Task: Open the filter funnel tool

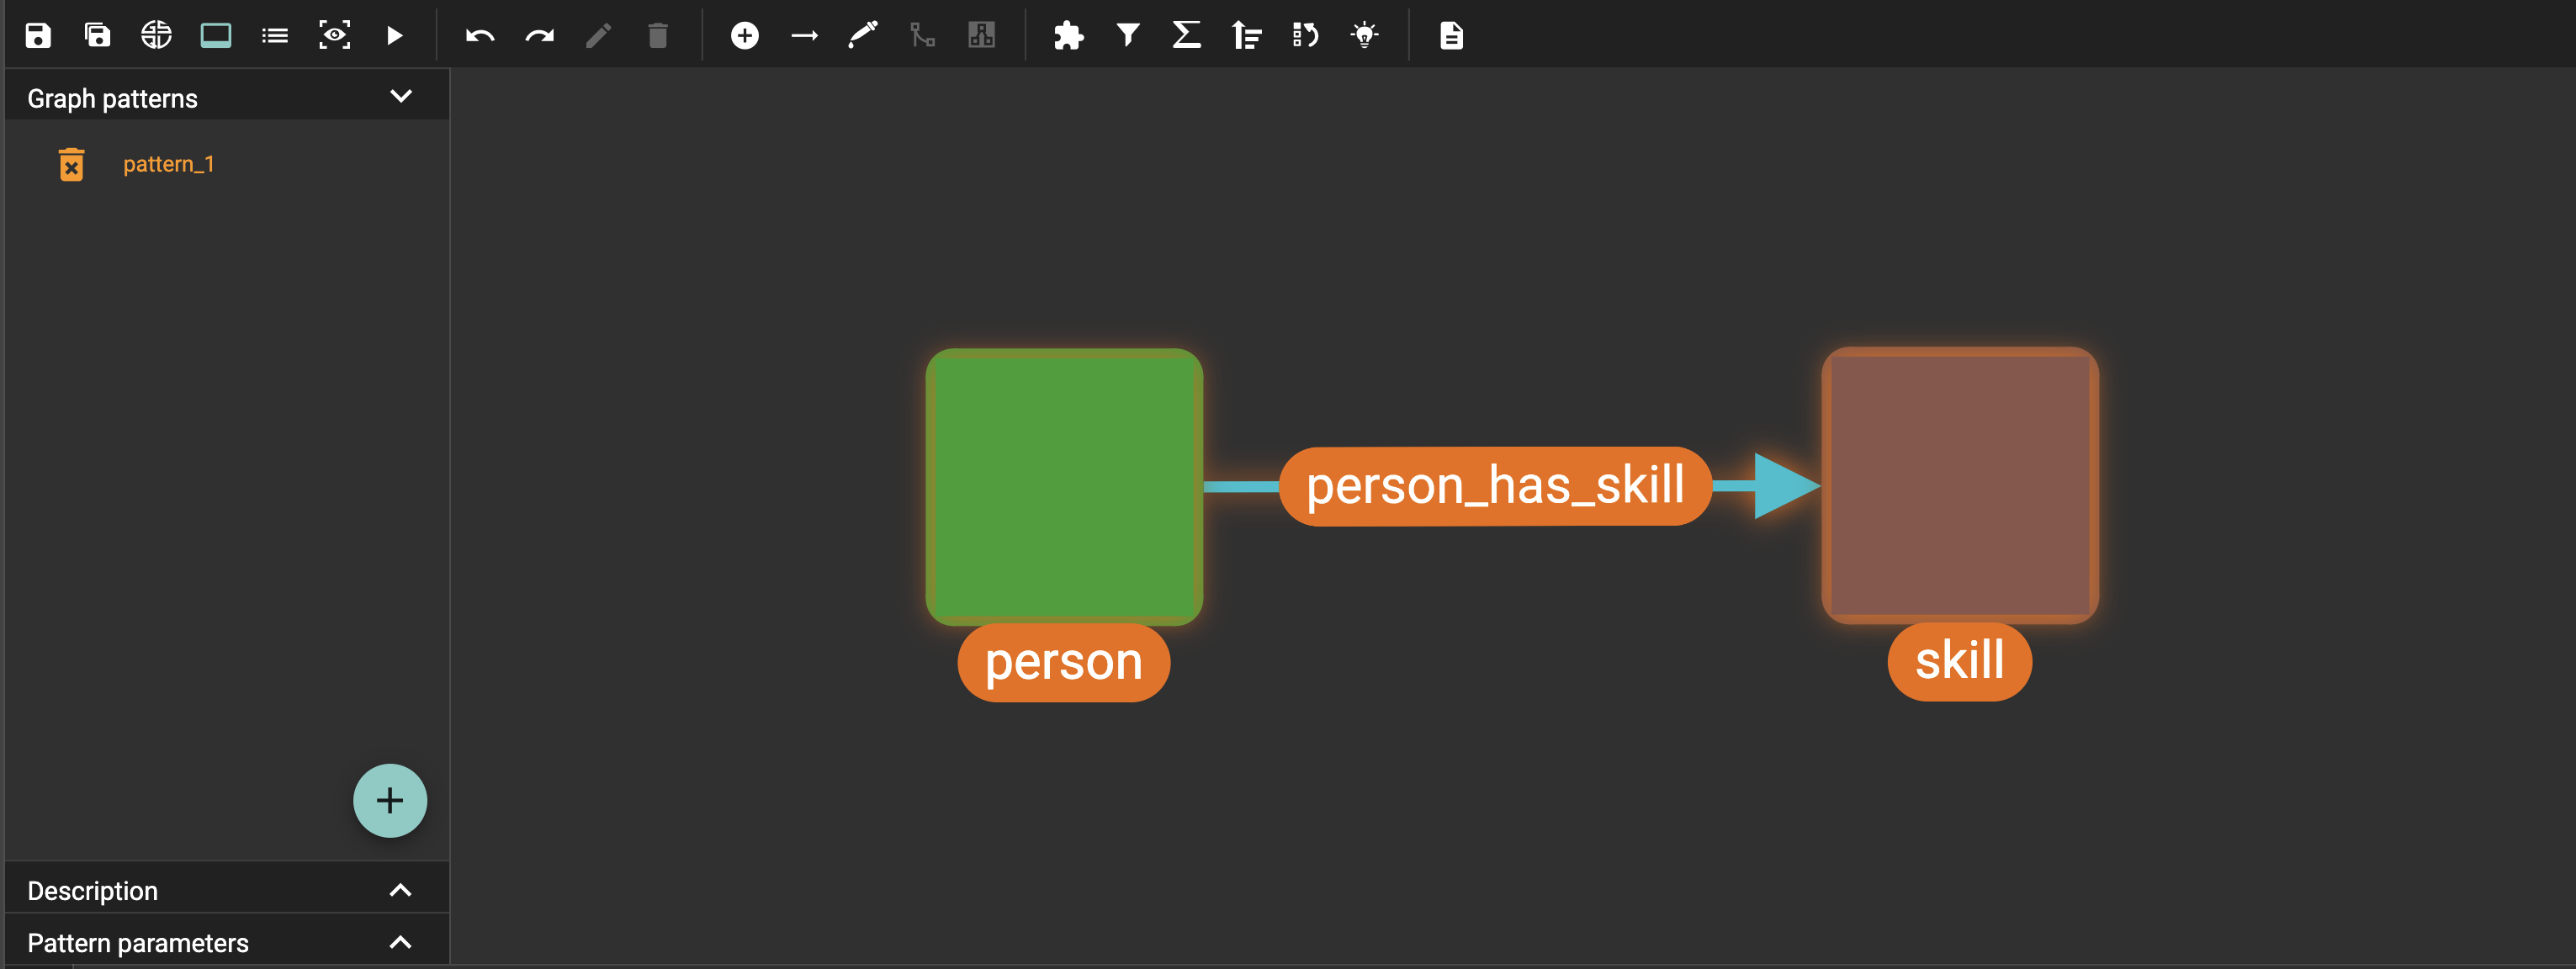Action: (1127, 36)
